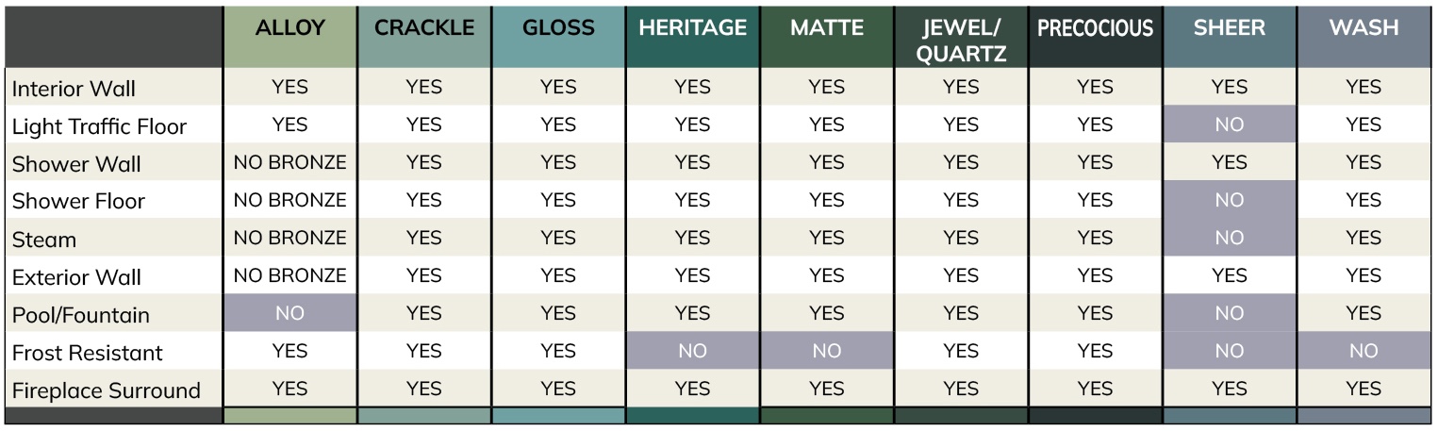Click Sheer NO cell in Steam row

[x=1230, y=238]
